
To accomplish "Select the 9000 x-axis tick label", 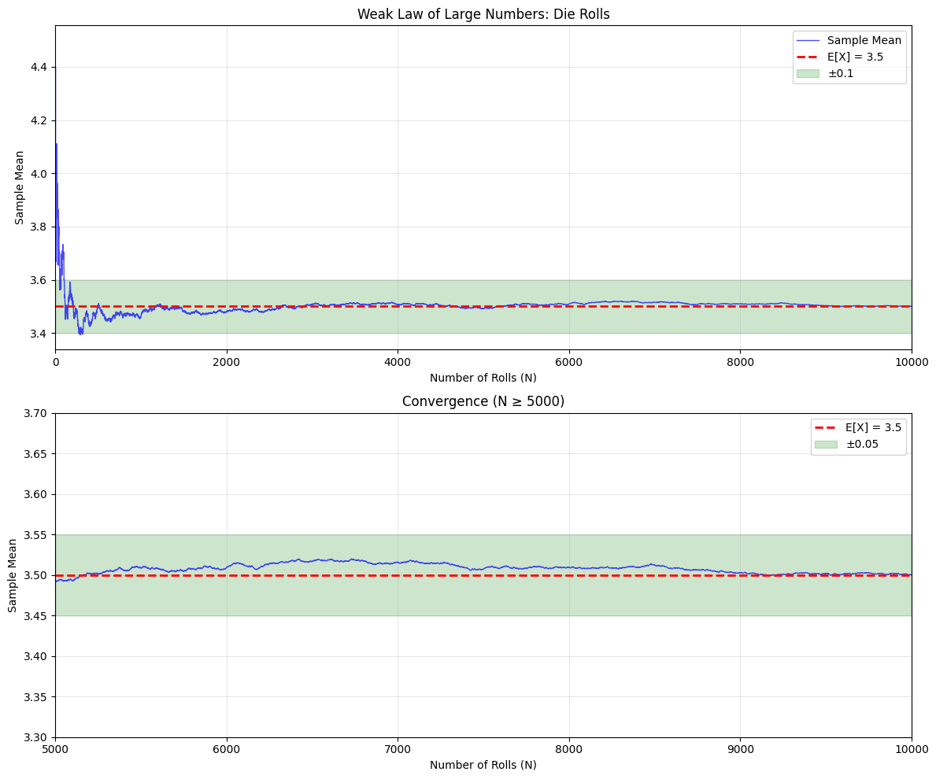I will 740,750.
